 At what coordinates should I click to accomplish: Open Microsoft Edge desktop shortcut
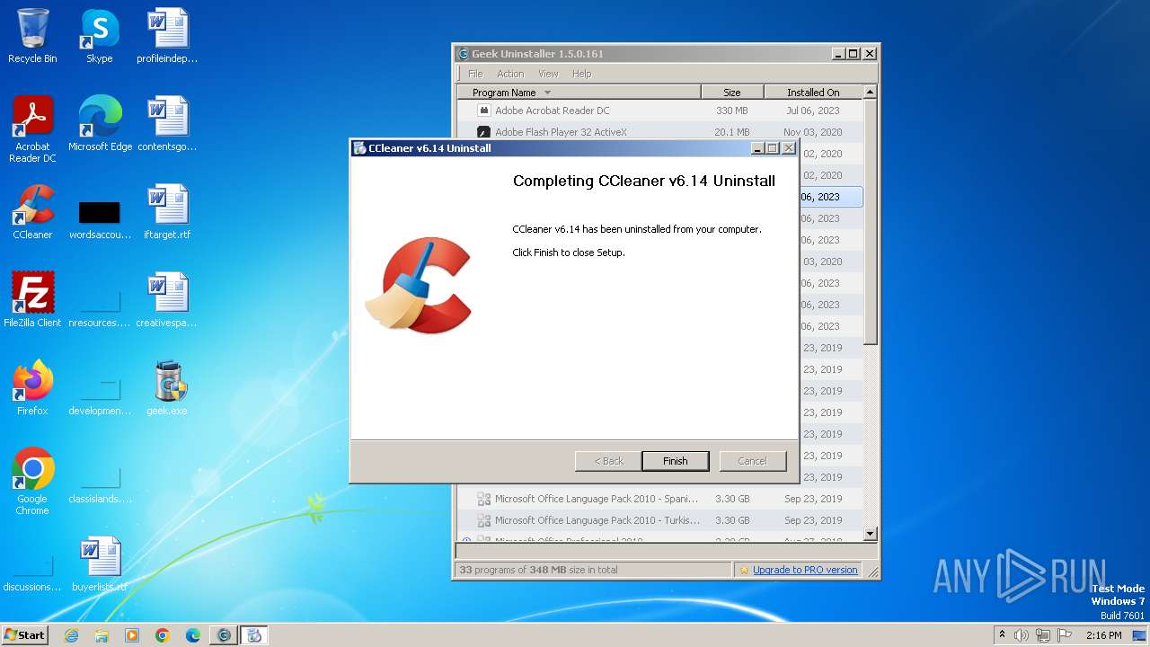[100, 125]
